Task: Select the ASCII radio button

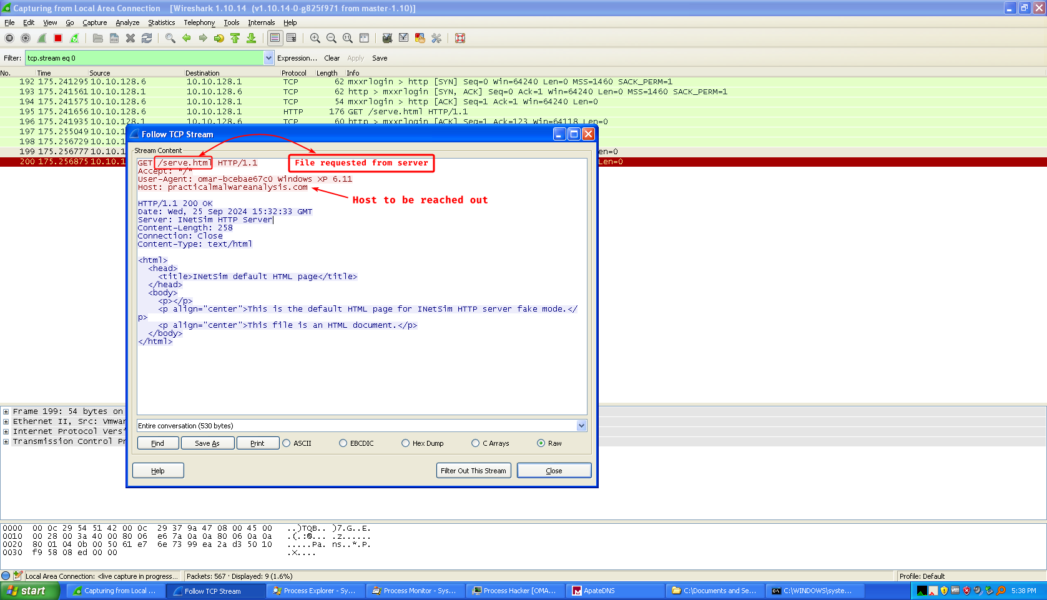Action: coord(287,443)
